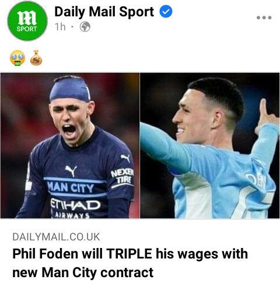Click the 1h post timestamp

point(60,27)
